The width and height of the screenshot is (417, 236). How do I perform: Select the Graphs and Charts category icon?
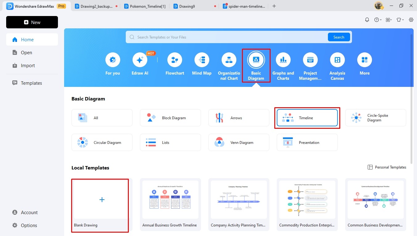(x=283, y=60)
